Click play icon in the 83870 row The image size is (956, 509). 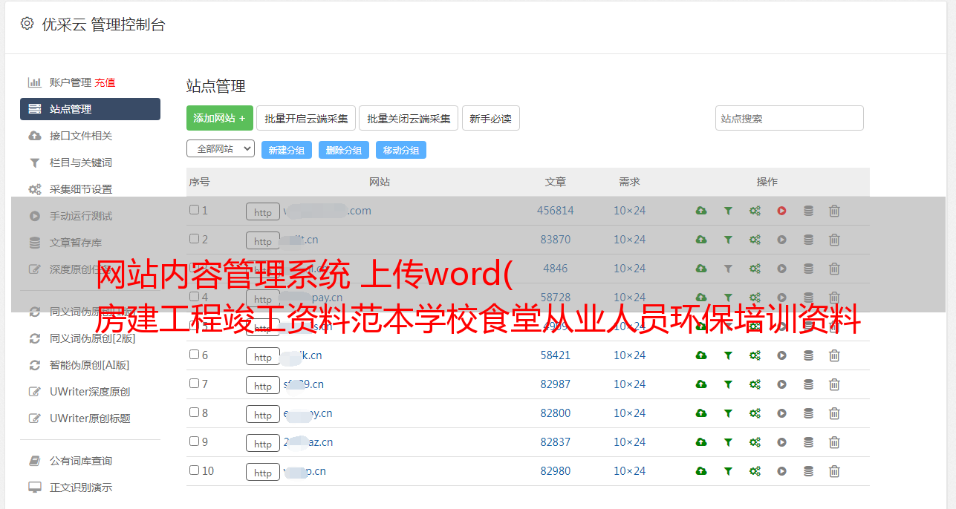click(781, 240)
